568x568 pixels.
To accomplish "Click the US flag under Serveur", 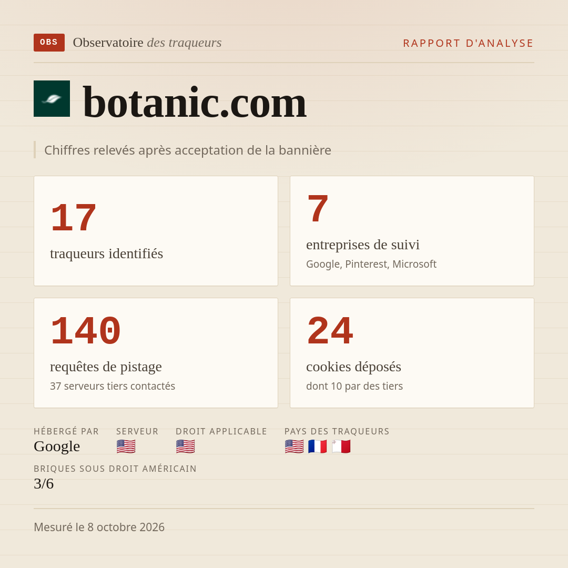I will [126, 447].
